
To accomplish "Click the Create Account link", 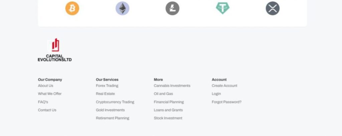I will [224, 86].
